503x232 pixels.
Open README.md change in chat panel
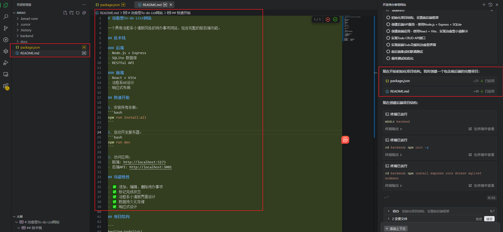[440, 91]
